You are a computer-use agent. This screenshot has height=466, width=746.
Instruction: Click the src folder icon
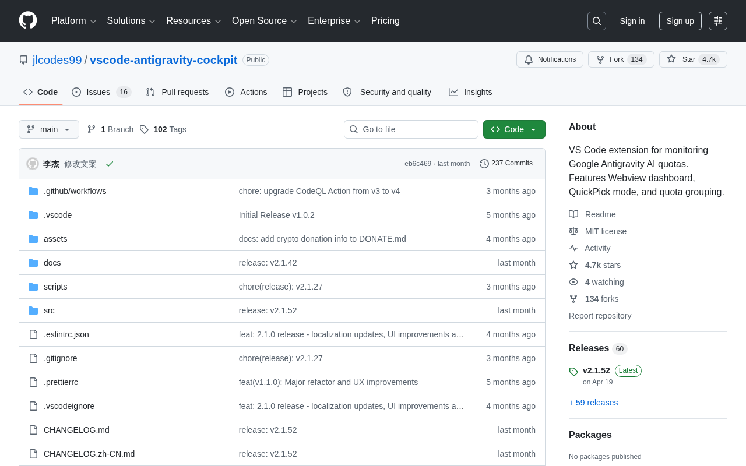coord(33,310)
